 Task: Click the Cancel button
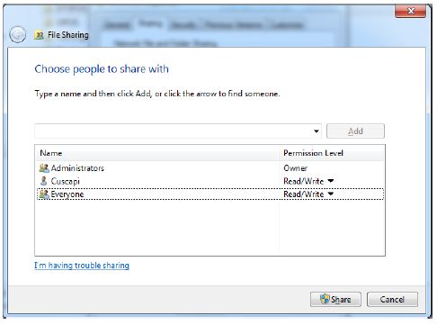point(392,299)
